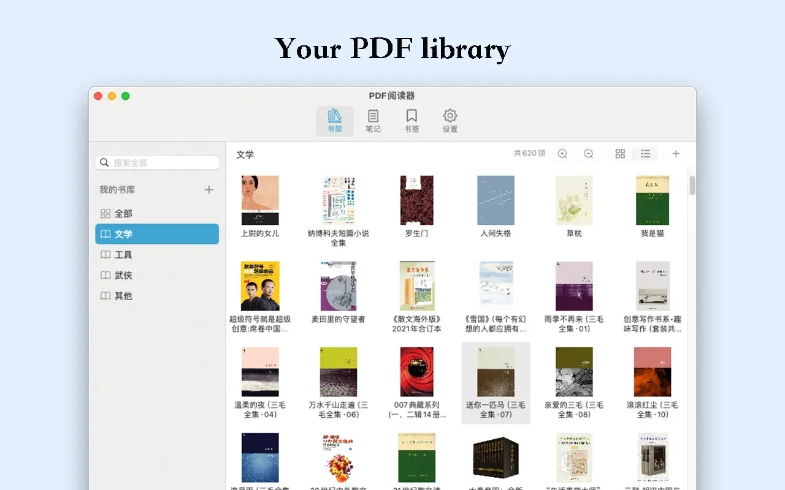Add a new library with the sidebar plus button
Screen dimensions: 785x490
coord(209,190)
